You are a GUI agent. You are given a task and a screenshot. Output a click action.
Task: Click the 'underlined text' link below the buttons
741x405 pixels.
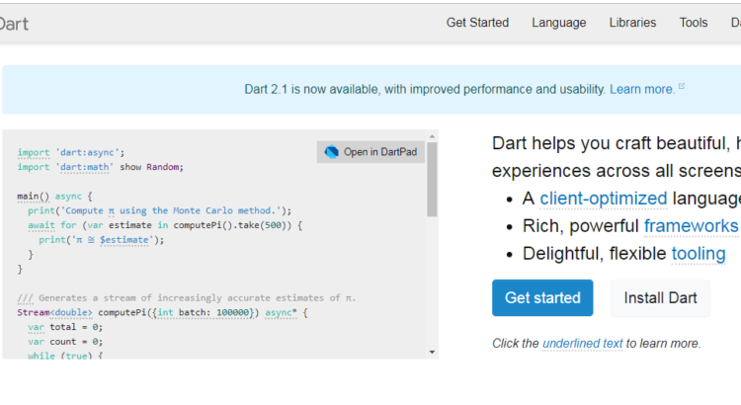point(582,344)
